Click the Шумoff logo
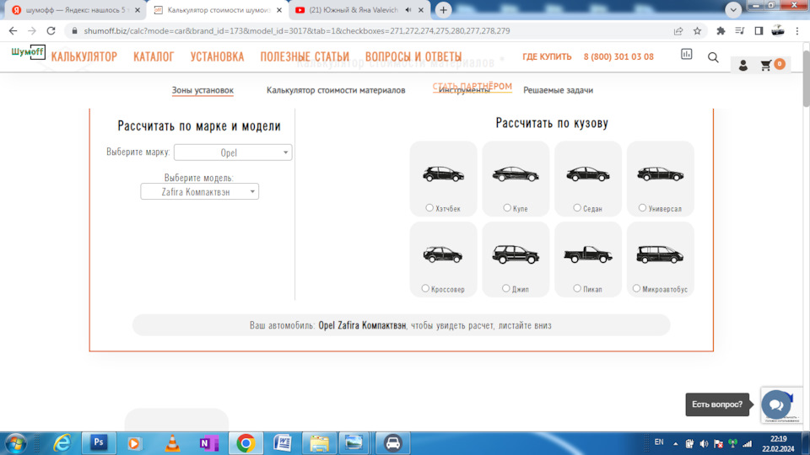 tap(28, 52)
